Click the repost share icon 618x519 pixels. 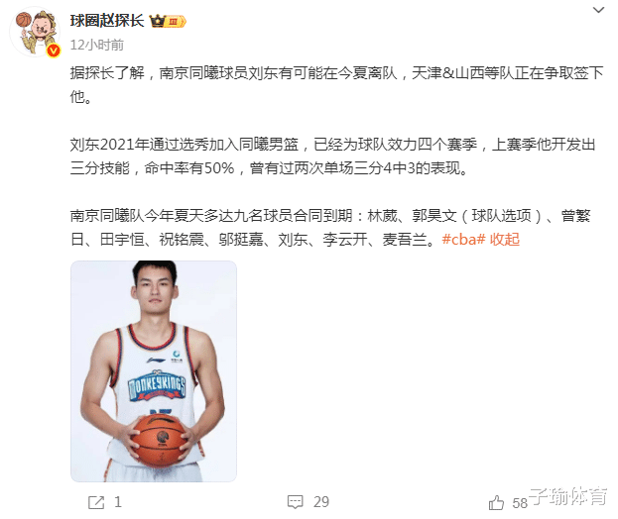(96, 502)
